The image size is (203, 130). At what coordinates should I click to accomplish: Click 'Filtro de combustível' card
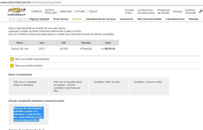pyautogui.click(x=69, y=86)
